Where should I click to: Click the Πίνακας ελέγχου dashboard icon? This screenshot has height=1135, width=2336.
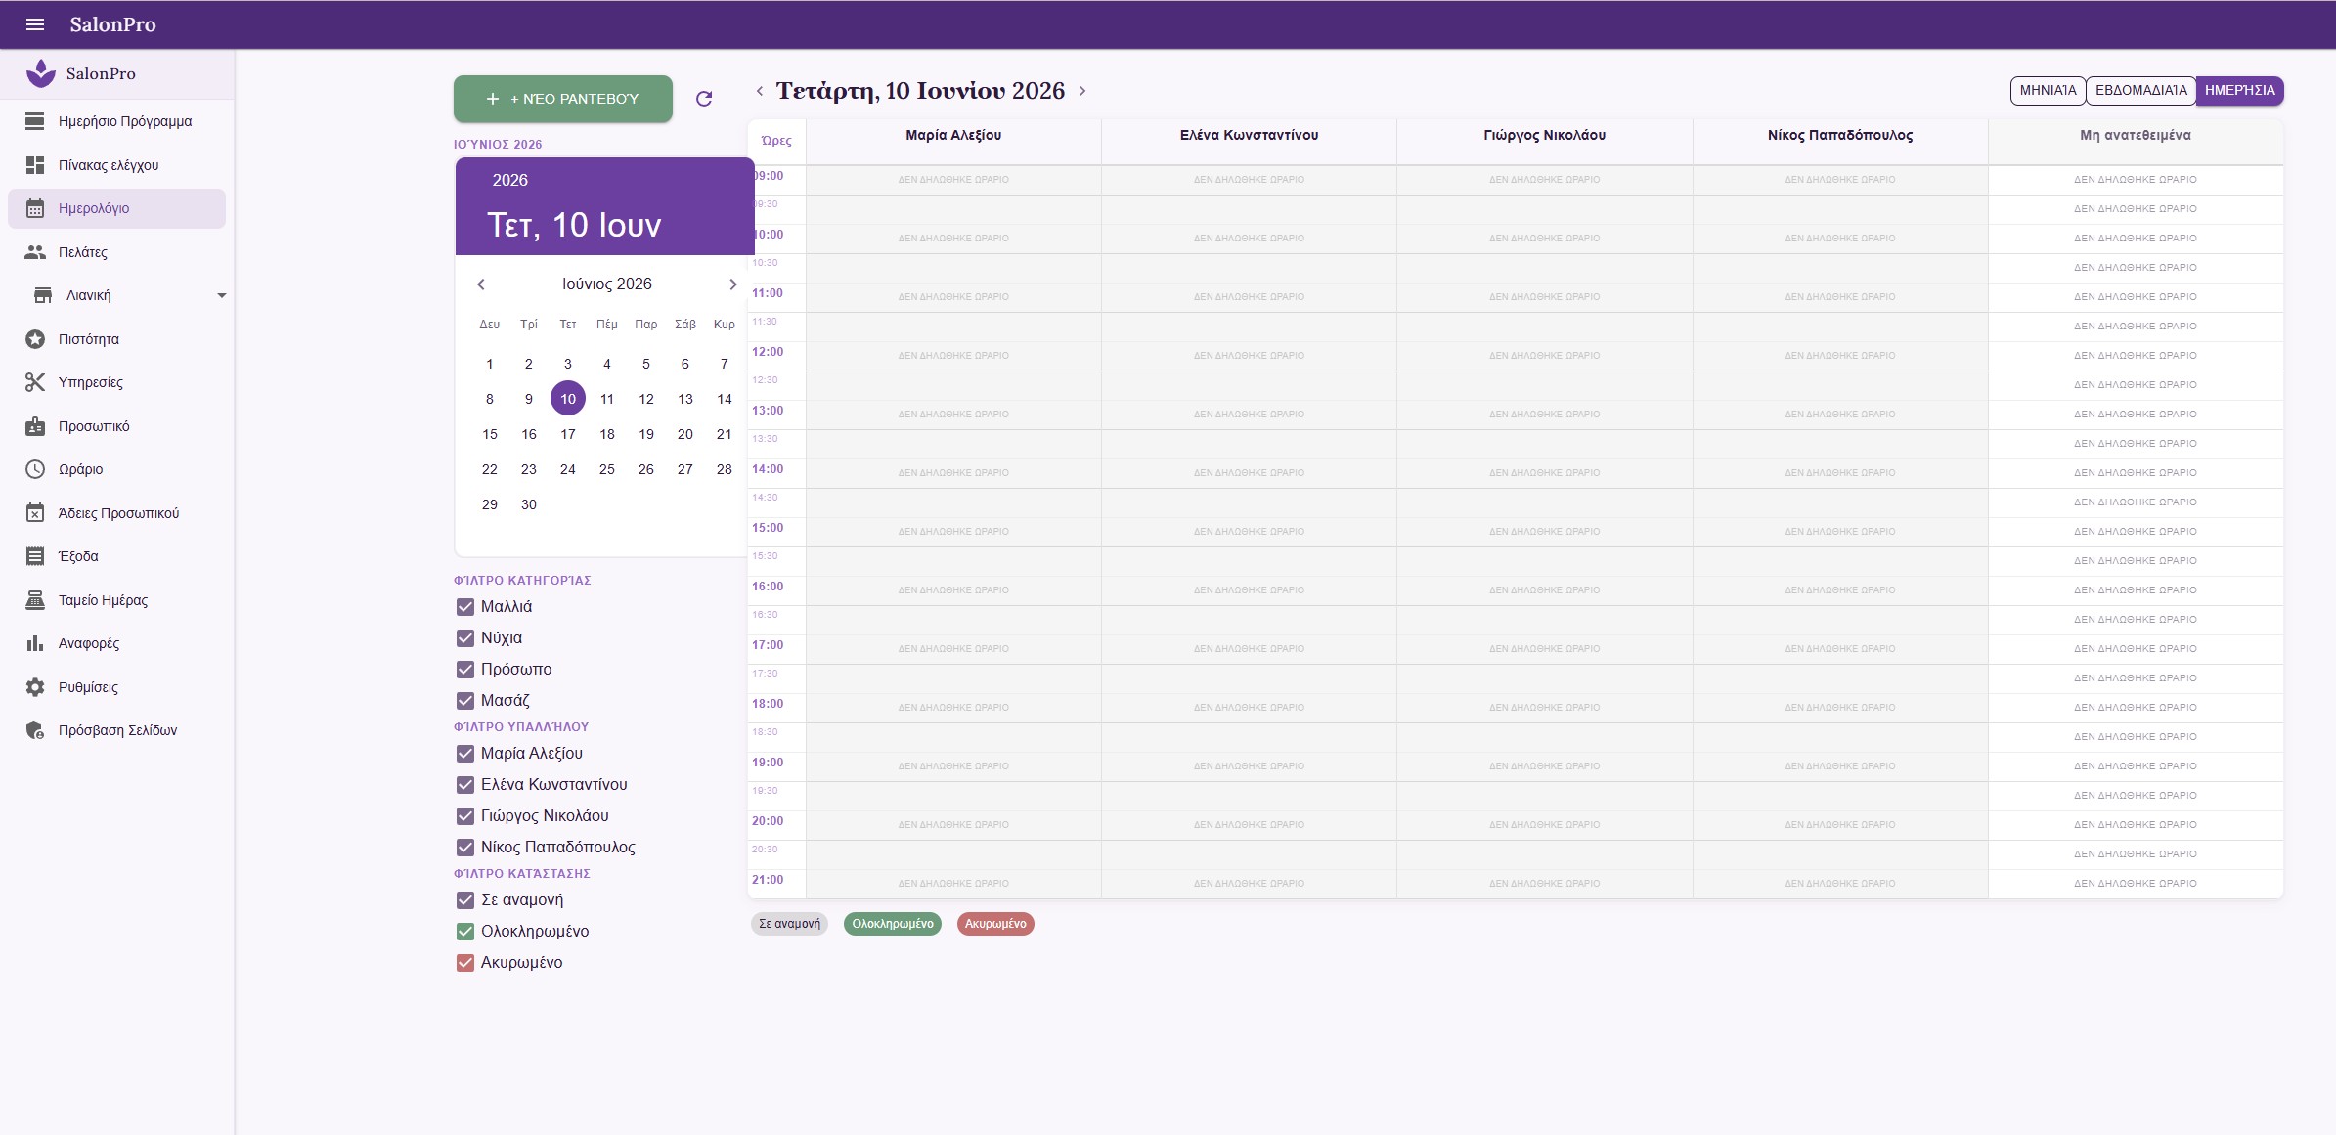click(x=35, y=165)
